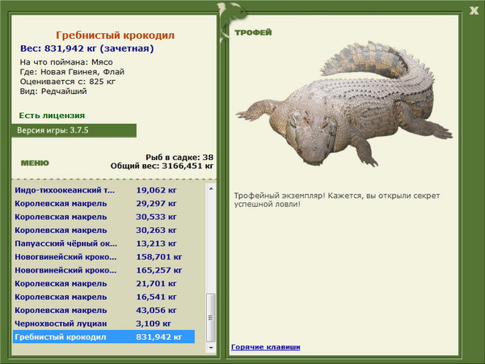Viewport: 485px width, 364px height.
Task: Select Чернохвостый луциан 3,109 кг entry
Action: (x=104, y=324)
